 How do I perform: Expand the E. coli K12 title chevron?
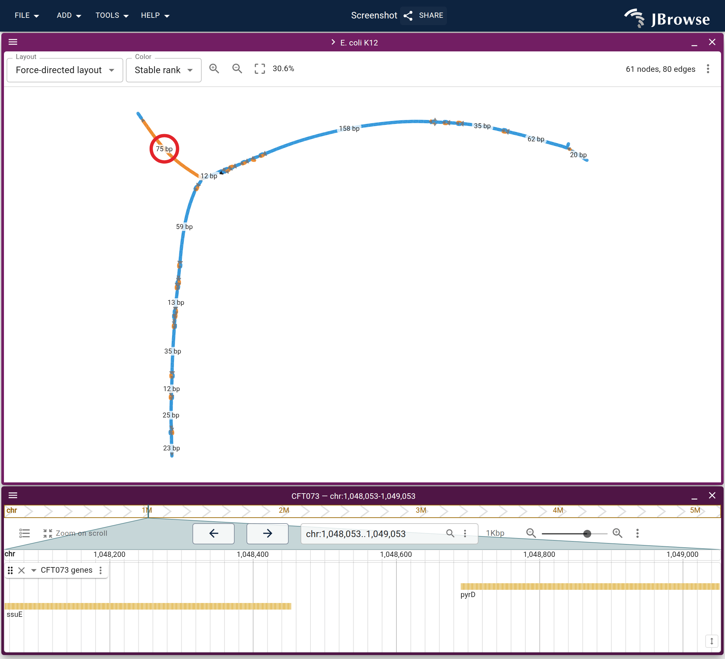pos(333,43)
